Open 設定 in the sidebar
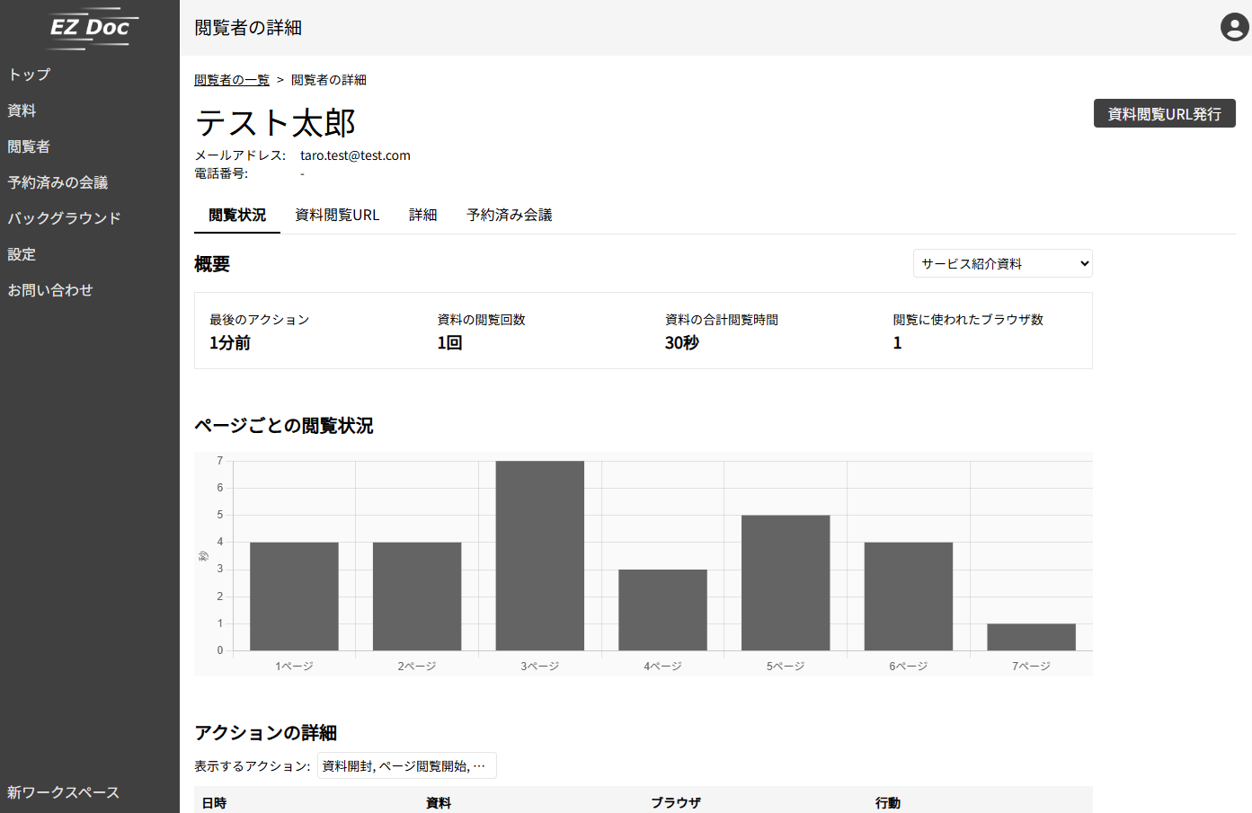The height and width of the screenshot is (813, 1252). [x=22, y=254]
